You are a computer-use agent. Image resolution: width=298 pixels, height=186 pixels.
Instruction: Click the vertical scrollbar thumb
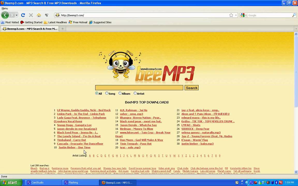click(296, 72)
